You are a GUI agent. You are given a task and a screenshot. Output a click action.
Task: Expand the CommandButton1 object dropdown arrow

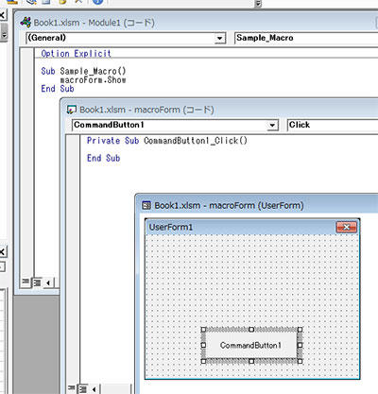point(272,126)
